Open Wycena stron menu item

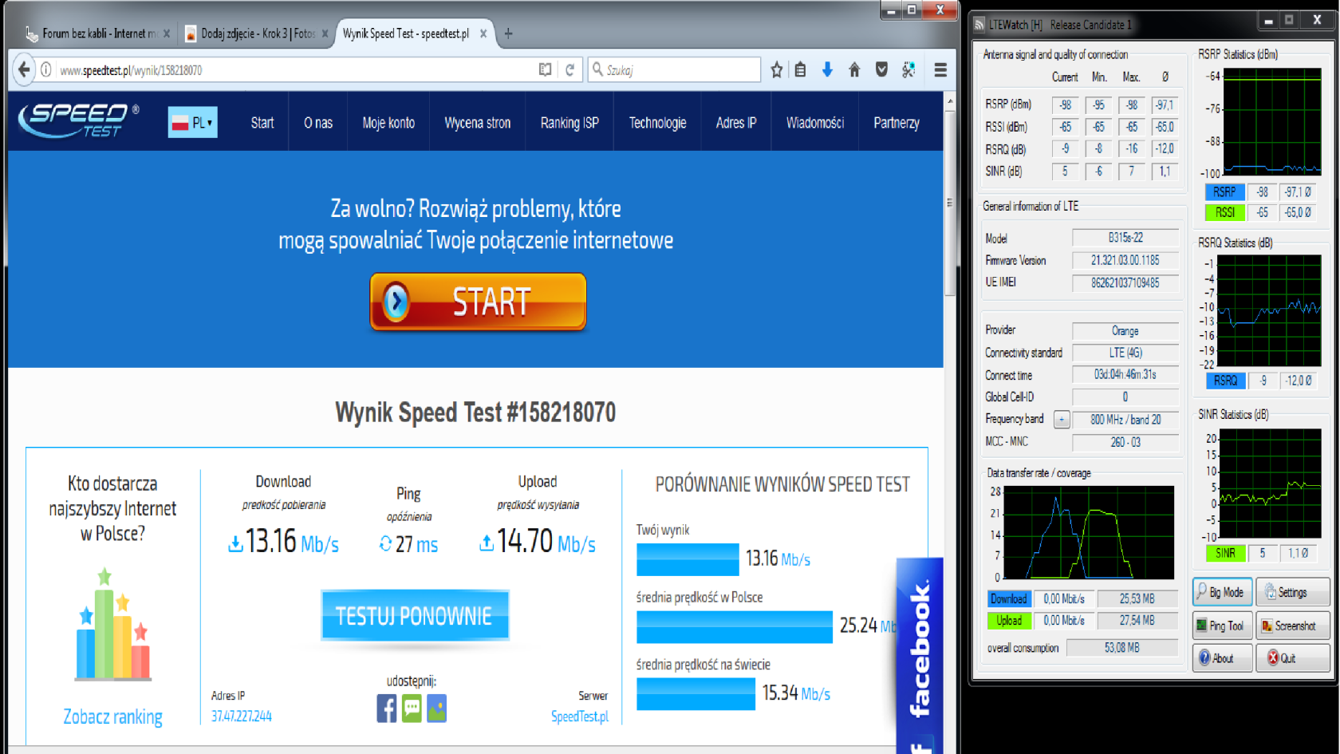[478, 123]
